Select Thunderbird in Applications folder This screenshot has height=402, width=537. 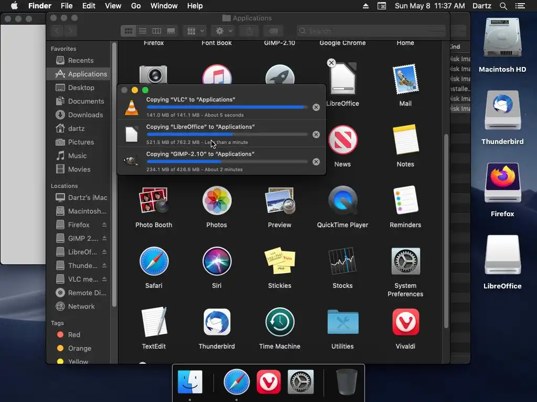[217, 322]
